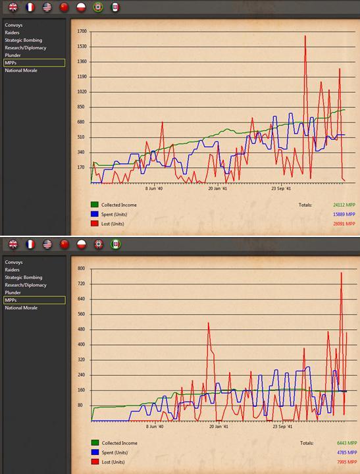Click the China flag in the upper window
This screenshot has height=474, width=360.
click(x=64, y=7)
